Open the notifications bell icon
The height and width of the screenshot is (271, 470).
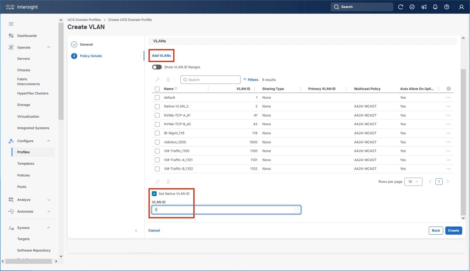(435, 7)
